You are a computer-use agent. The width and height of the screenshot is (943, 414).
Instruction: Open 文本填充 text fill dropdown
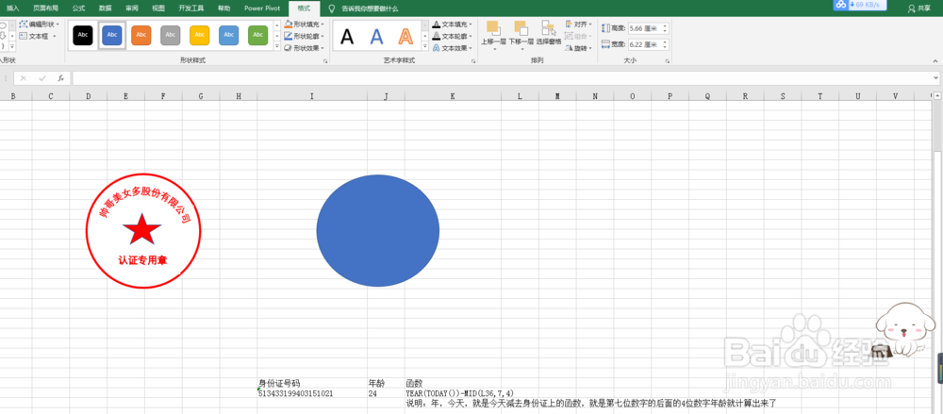[453, 25]
